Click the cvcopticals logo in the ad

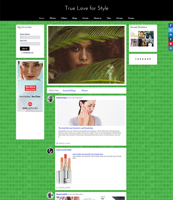[x=30, y=106]
